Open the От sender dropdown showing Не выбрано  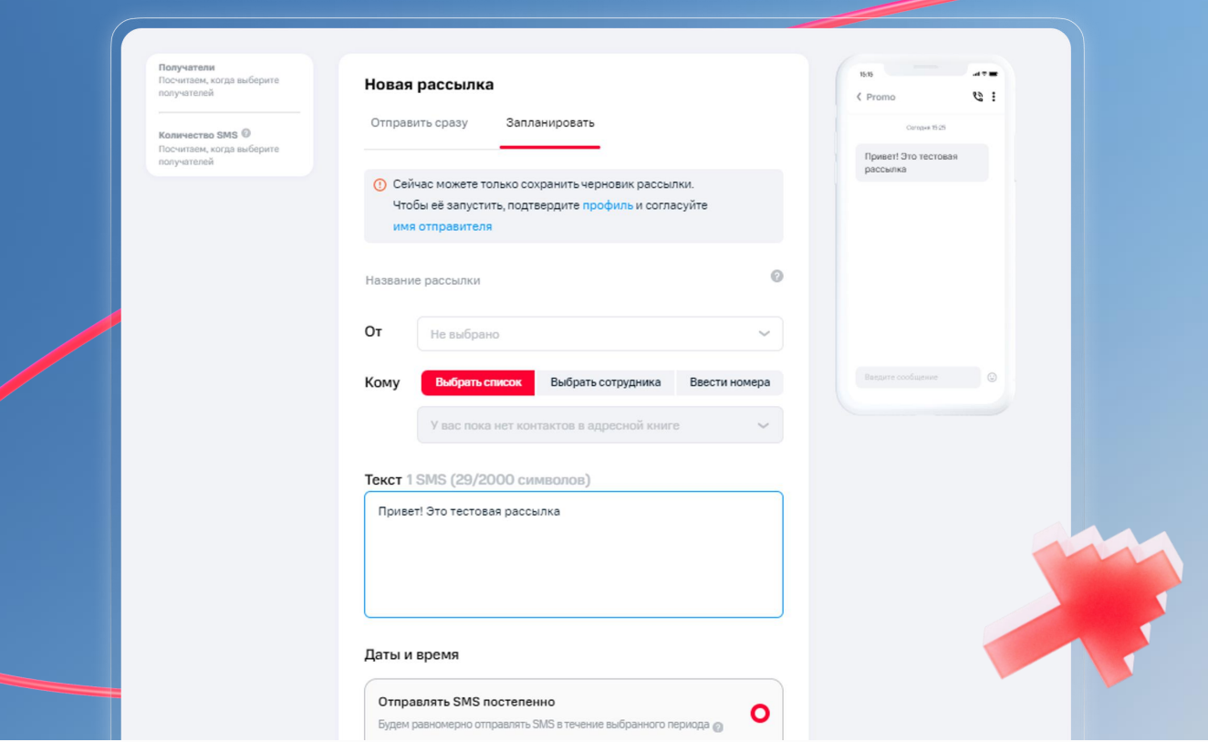(599, 333)
